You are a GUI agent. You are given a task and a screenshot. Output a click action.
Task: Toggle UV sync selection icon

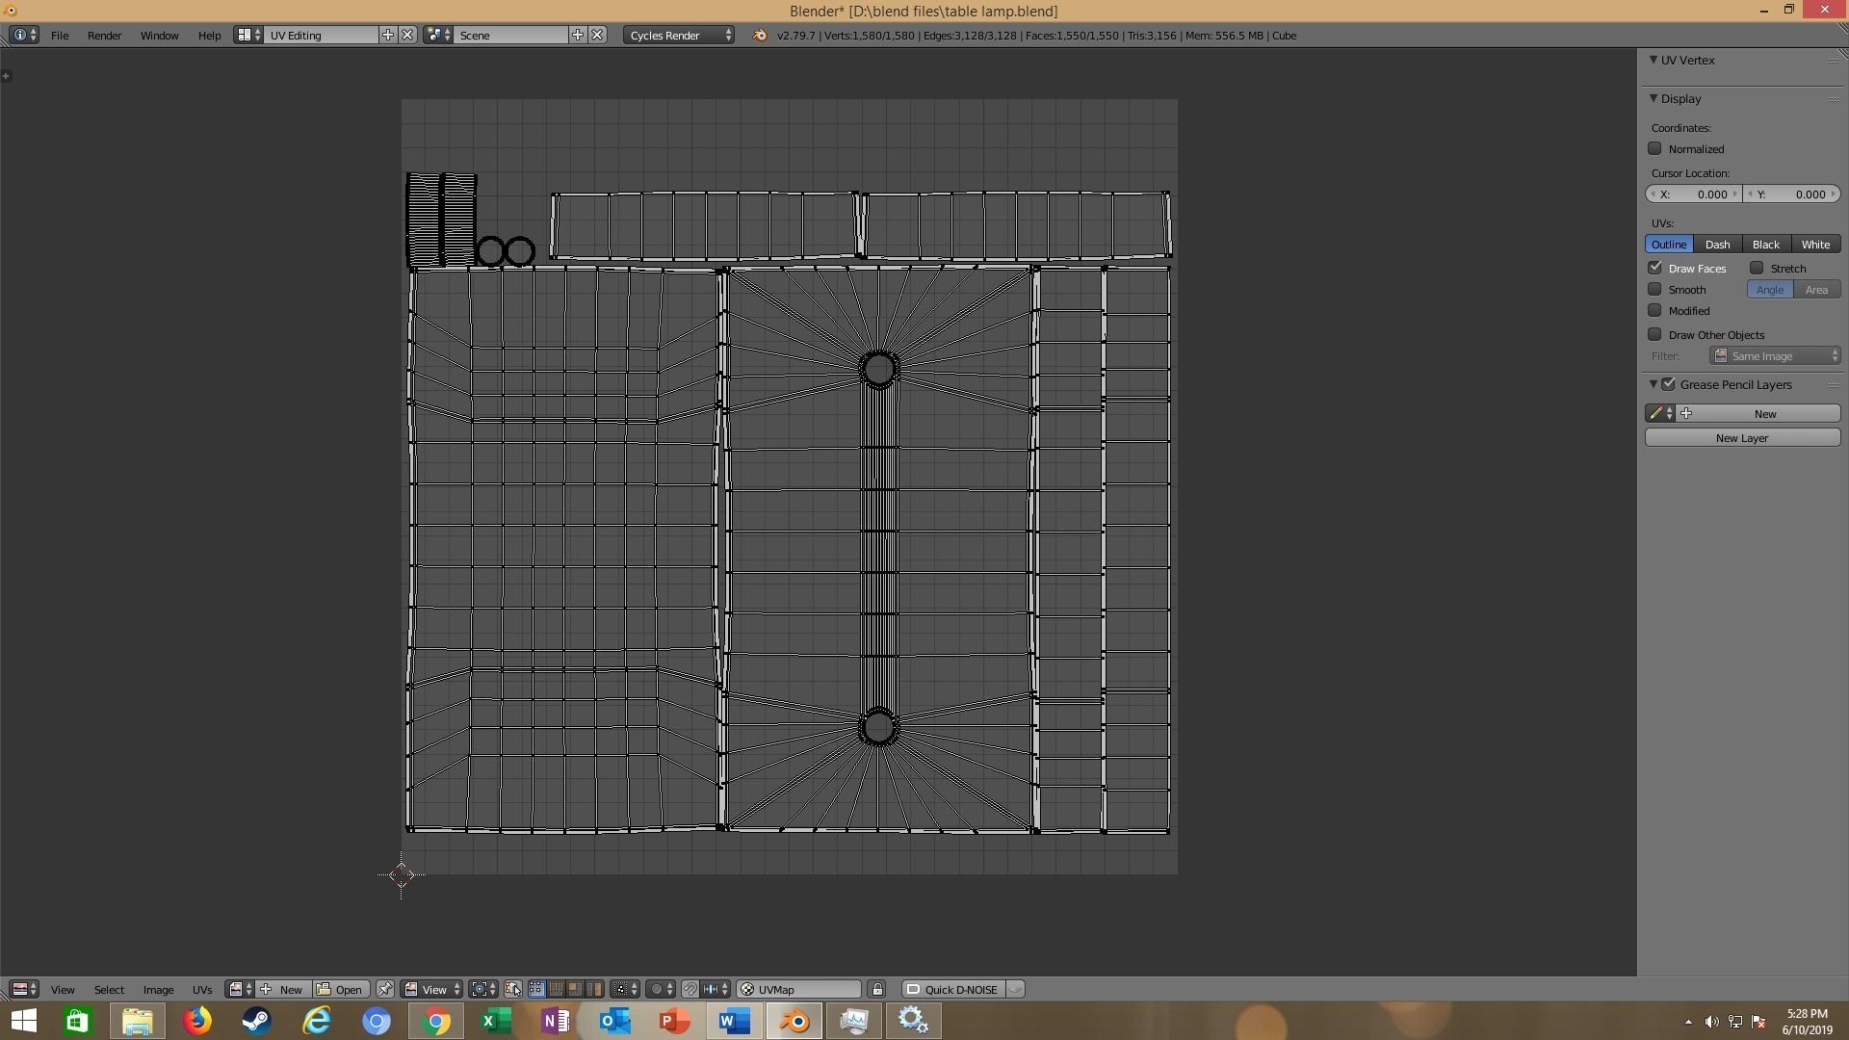click(x=512, y=989)
